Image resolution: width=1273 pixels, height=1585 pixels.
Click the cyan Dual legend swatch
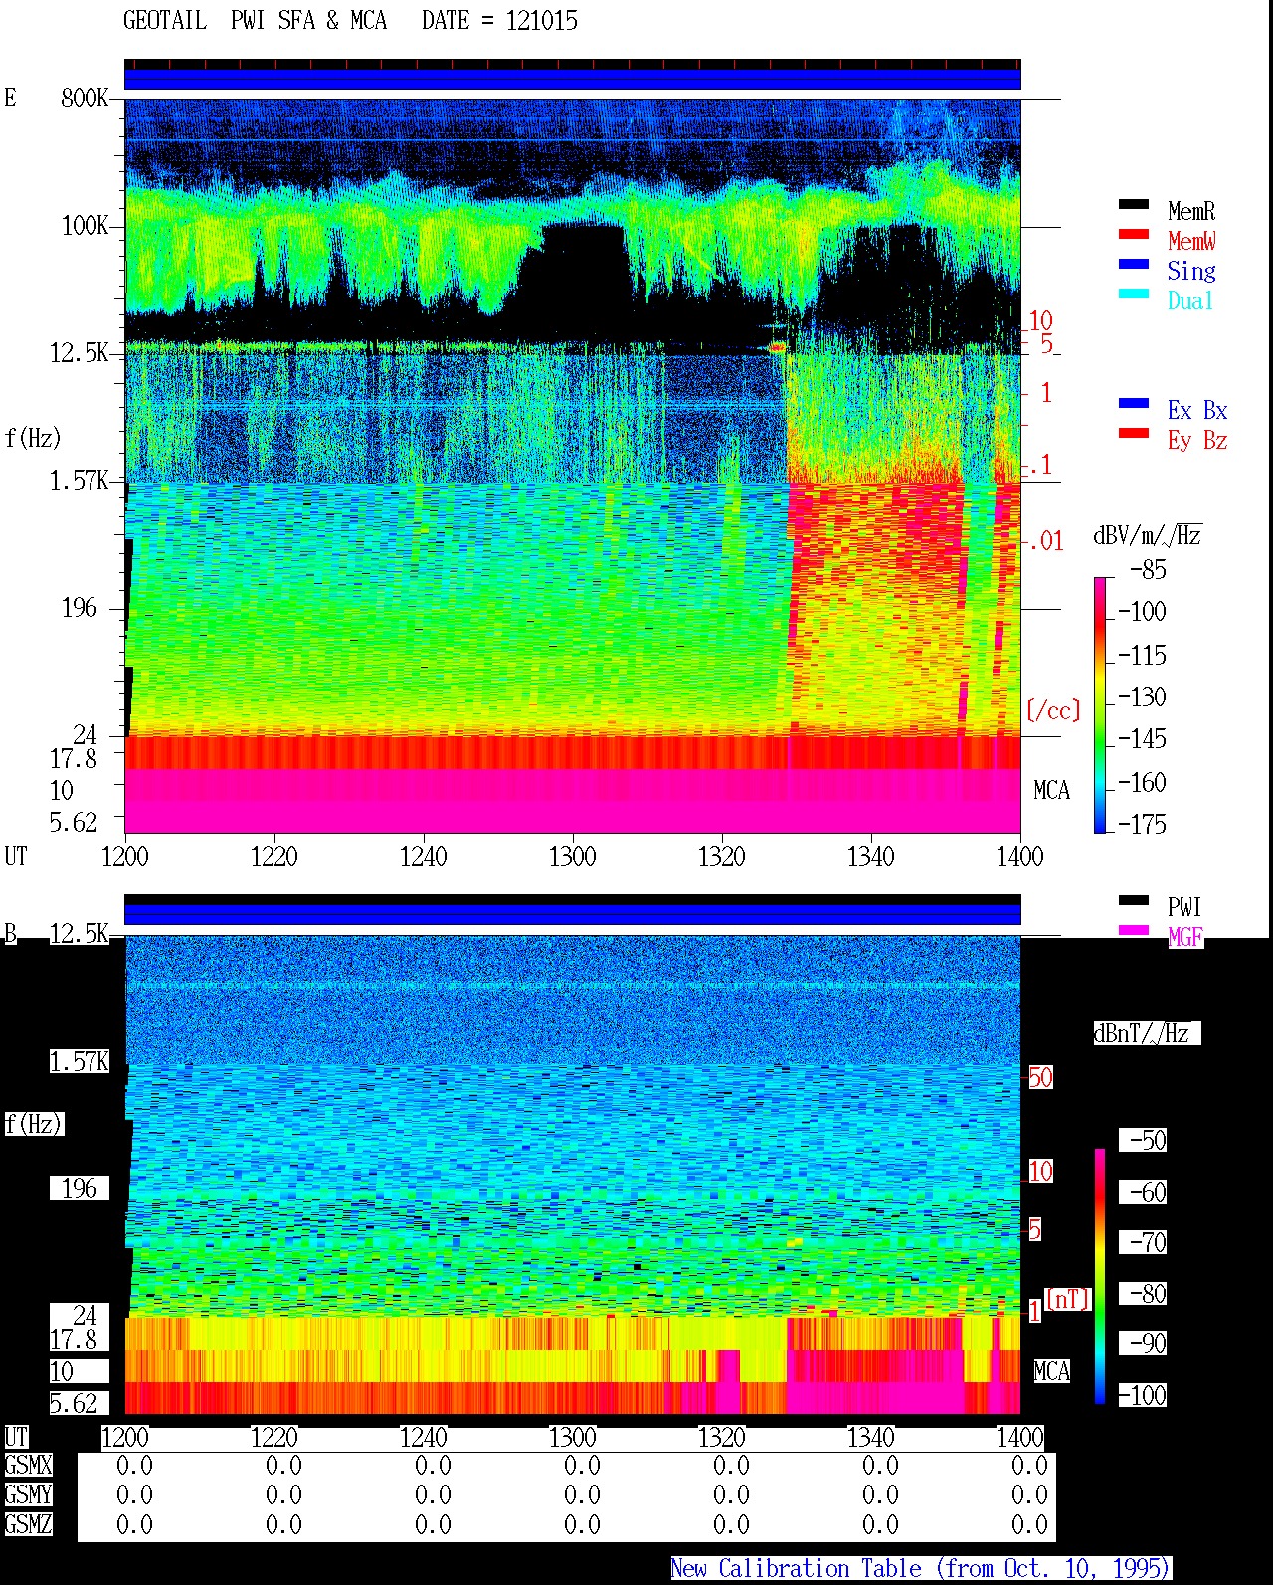pyautogui.click(x=1134, y=294)
